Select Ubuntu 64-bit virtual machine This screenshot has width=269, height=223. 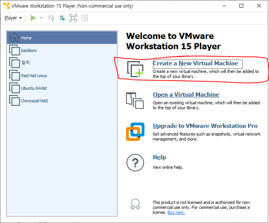click(62, 88)
